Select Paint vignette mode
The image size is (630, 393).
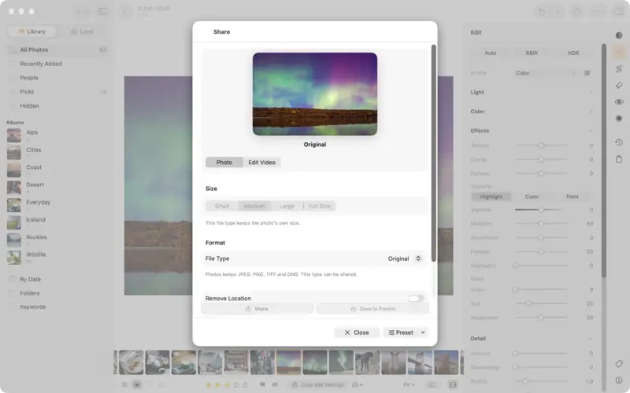(x=573, y=196)
